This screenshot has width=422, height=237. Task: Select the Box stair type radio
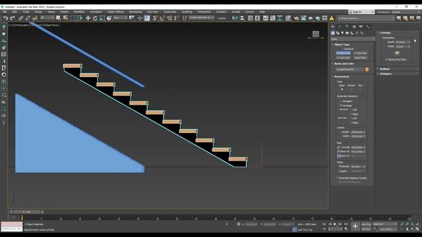[361, 89]
